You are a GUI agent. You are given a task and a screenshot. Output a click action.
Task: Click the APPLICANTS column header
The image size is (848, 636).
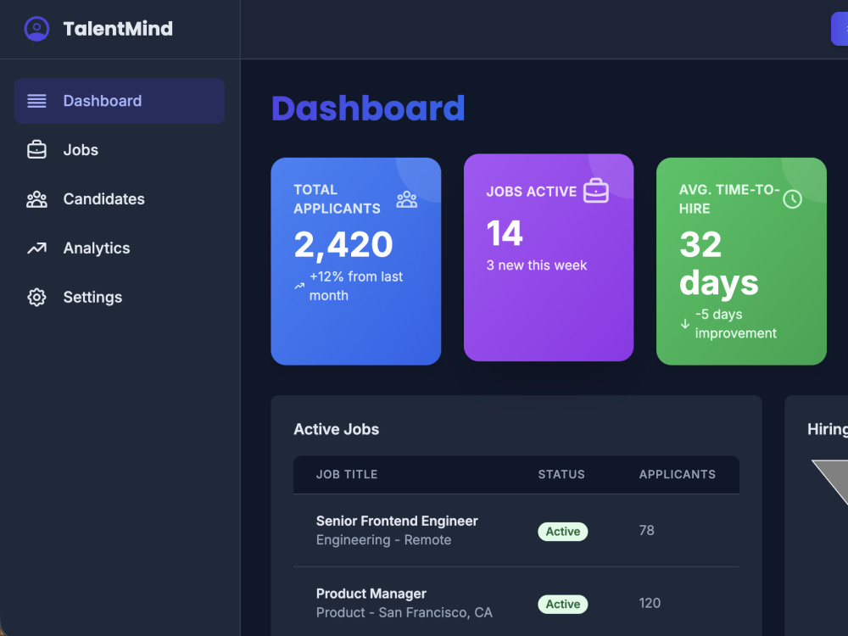point(677,474)
